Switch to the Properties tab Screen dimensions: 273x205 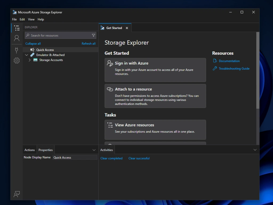coord(46,150)
